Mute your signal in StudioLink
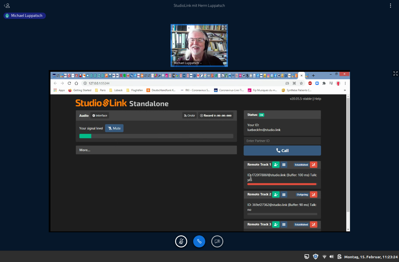The height and width of the screenshot is (262, 399). pos(114,128)
